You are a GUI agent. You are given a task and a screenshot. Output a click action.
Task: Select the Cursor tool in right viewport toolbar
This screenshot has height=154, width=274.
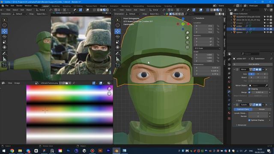[x=118, y=25]
